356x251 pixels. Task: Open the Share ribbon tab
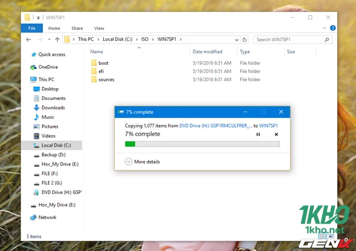coord(77,28)
